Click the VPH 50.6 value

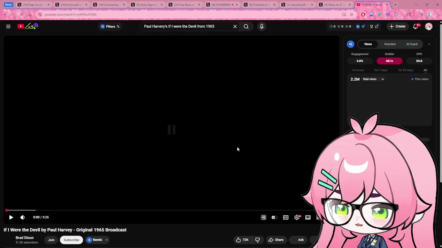click(419, 61)
